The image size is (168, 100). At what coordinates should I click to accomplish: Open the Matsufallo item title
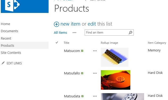point(72,73)
